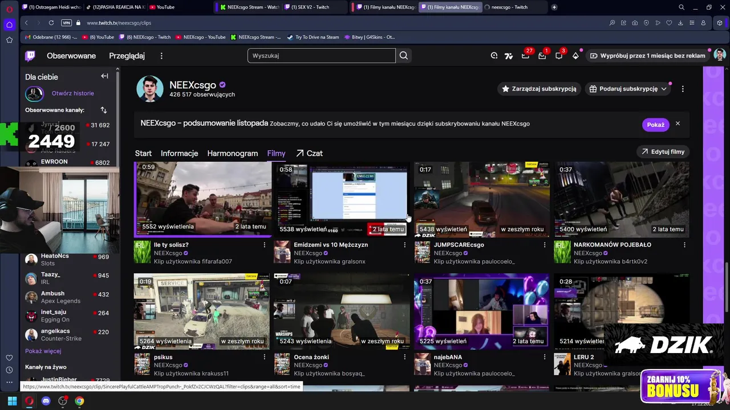Click the Opera tab search magnifier
Viewport: 730px width, 410px height.
682,7
